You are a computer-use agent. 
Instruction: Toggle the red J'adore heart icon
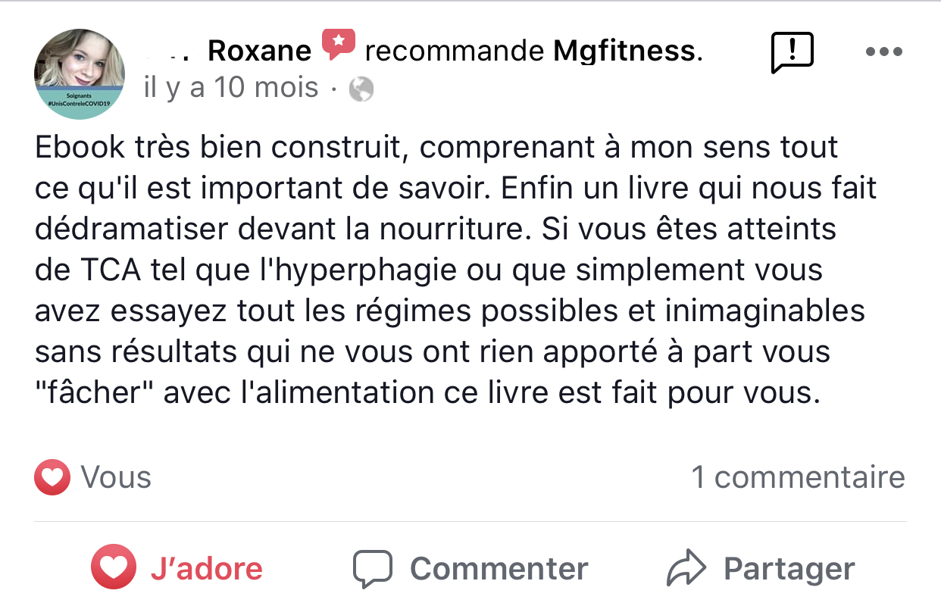(114, 568)
